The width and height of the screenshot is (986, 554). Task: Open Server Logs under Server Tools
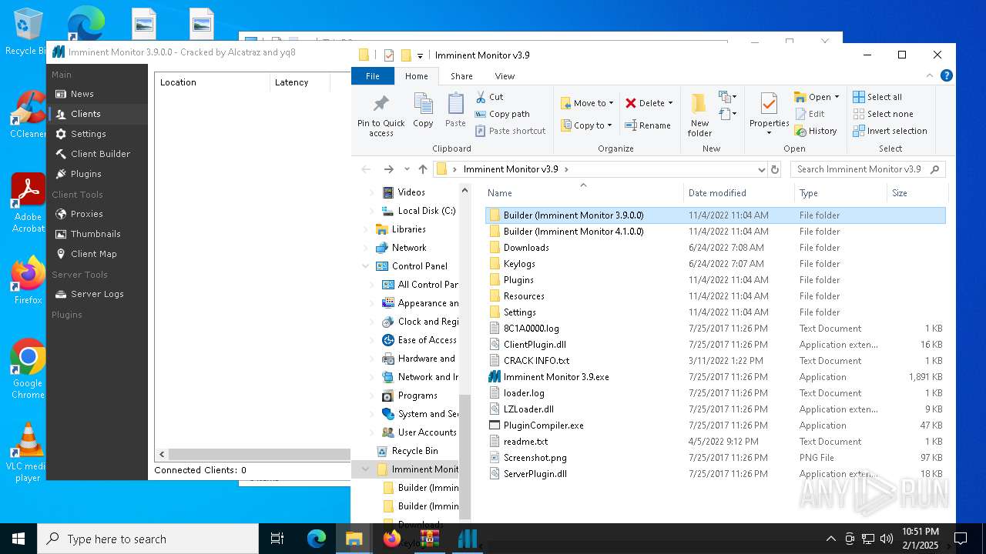click(97, 294)
